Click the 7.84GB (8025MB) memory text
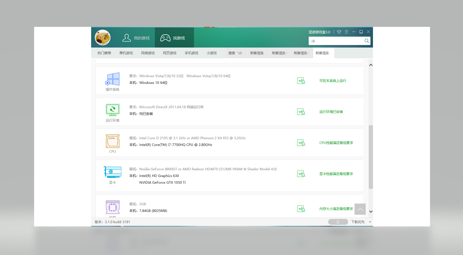The width and height of the screenshot is (463, 255). tap(153, 211)
